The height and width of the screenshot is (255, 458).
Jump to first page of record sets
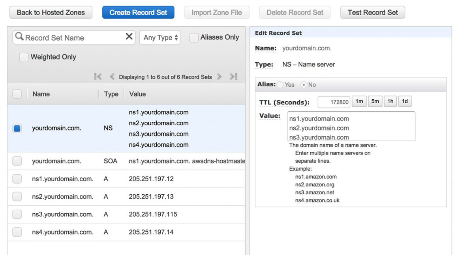pyautogui.click(x=98, y=76)
